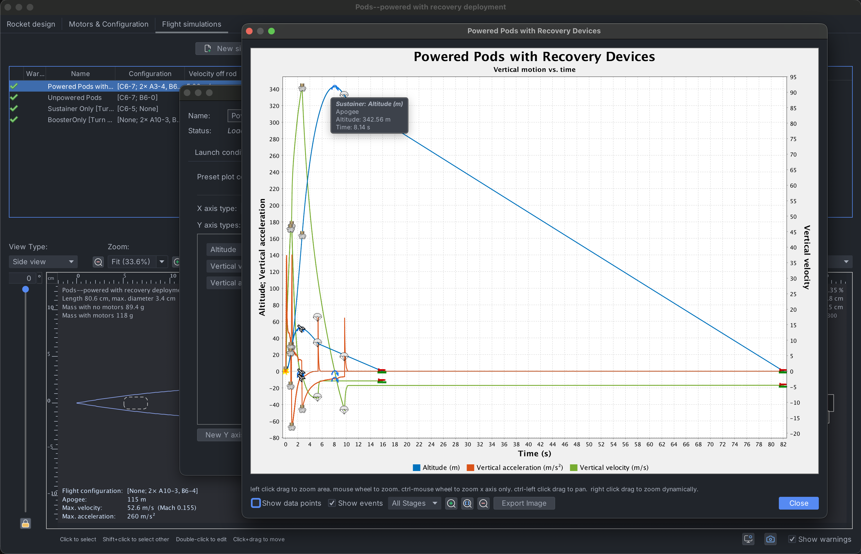The height and width of the screenshot is (554, 861).
Task: Open the All Stages dropdown
Action: [x=414, y=503]
